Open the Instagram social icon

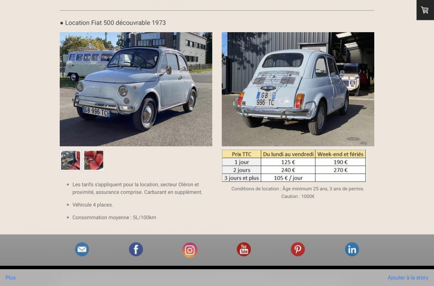[x=190, y=250]
